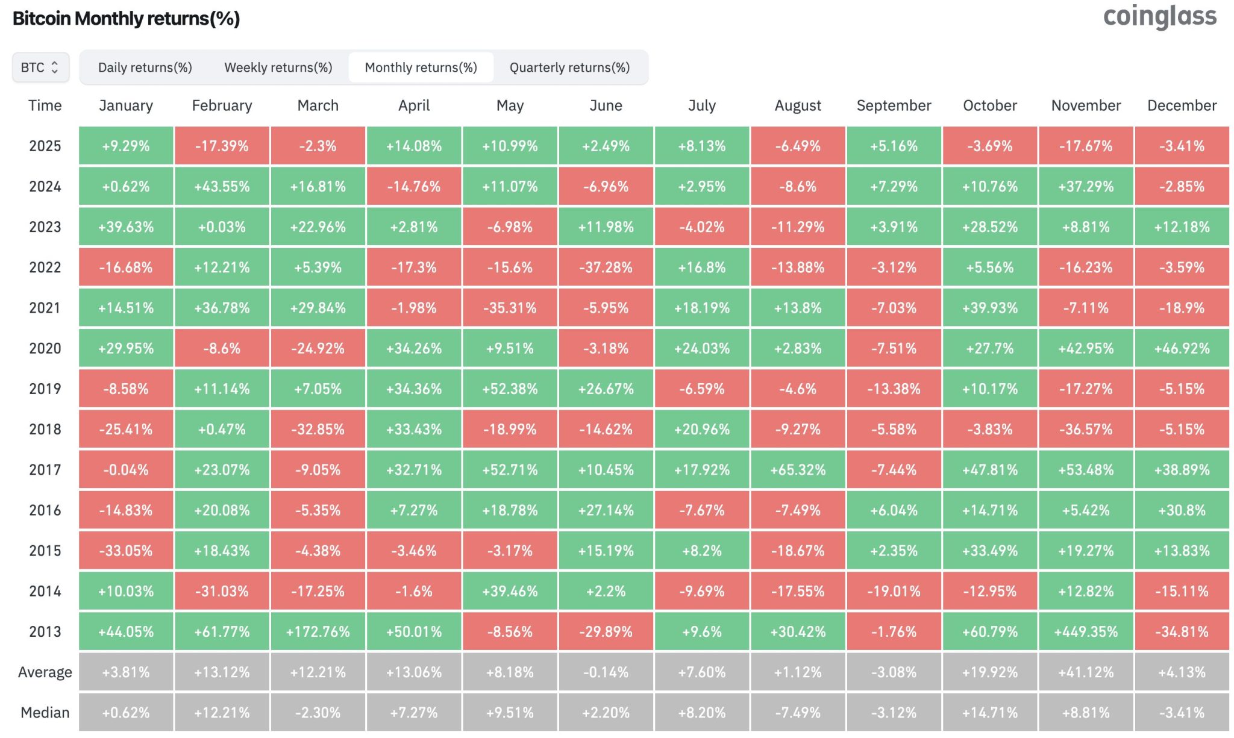Image resolution: width=1234 pixels, height=738 pixels.
Task: Click the June 2022 -37.28% cell
Action: coord(606,267)
